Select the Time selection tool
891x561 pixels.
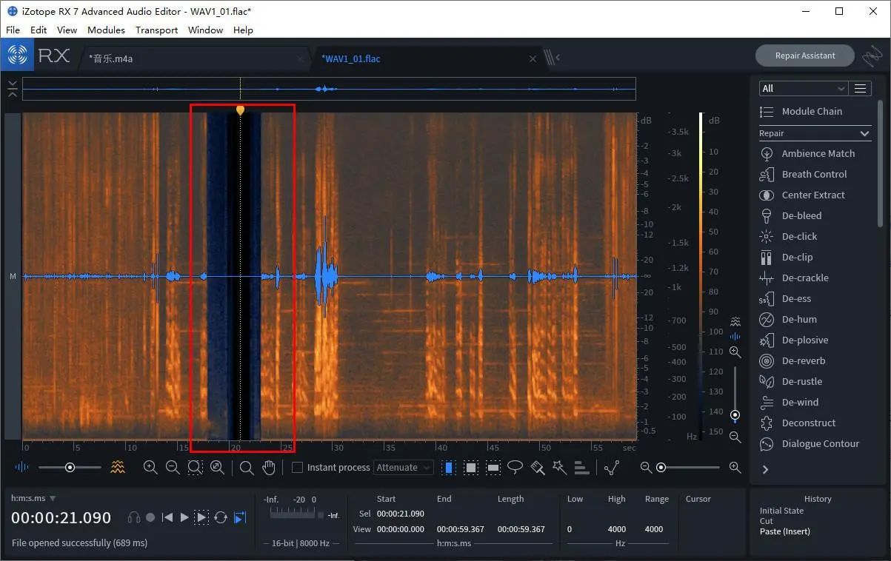click(x=449, y=467)
